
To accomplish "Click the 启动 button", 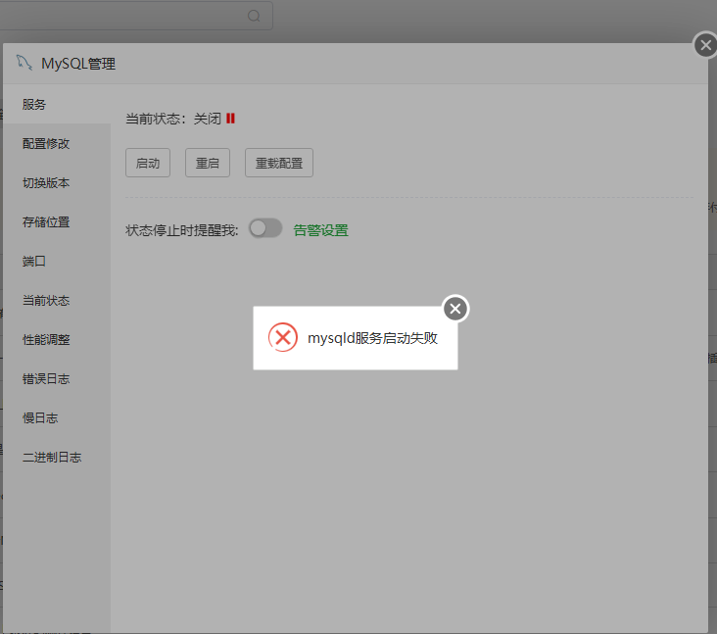I will tap(148, 163).
